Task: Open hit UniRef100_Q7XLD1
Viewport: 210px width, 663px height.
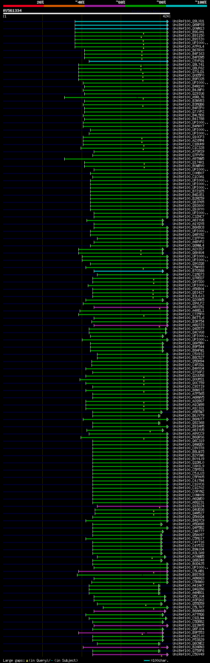Action: coord(188,72)
